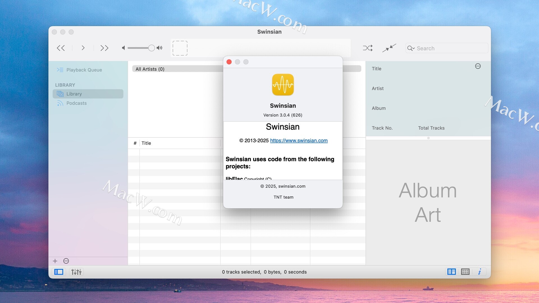Click the previous track rewind button
The height and width of the screenshot is (303, 539).
point(61,48)
